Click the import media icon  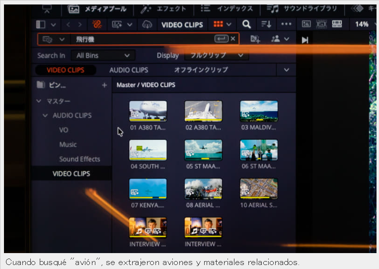117,24
